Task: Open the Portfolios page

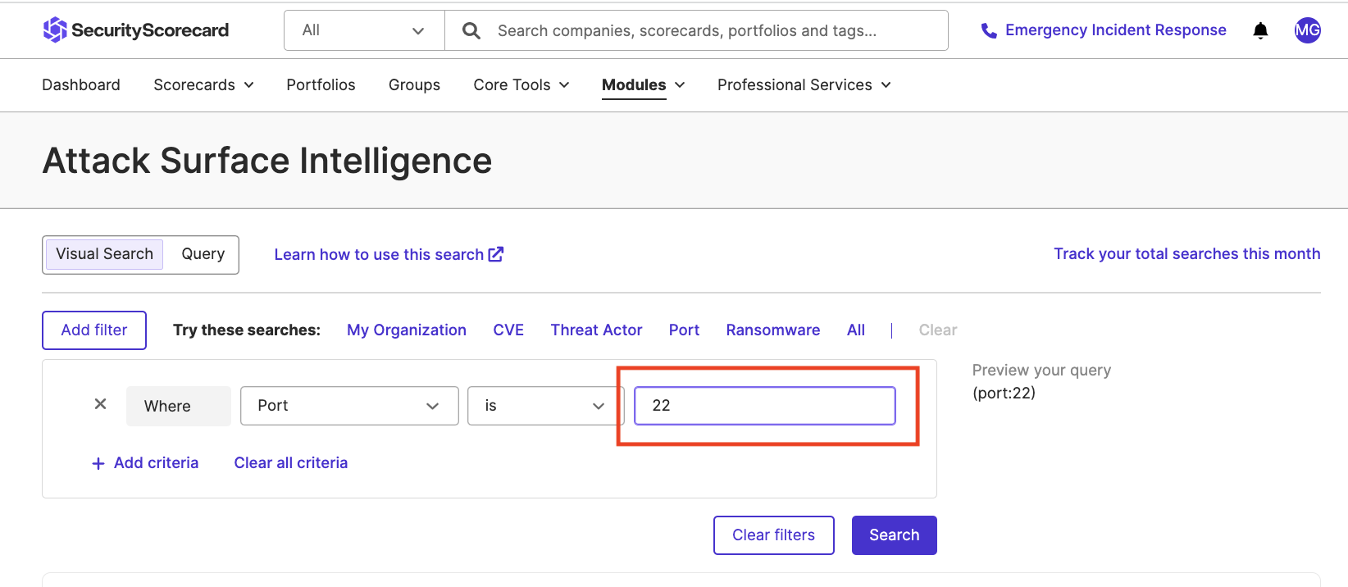Action: pyautogui.click(x=321, y=84)
